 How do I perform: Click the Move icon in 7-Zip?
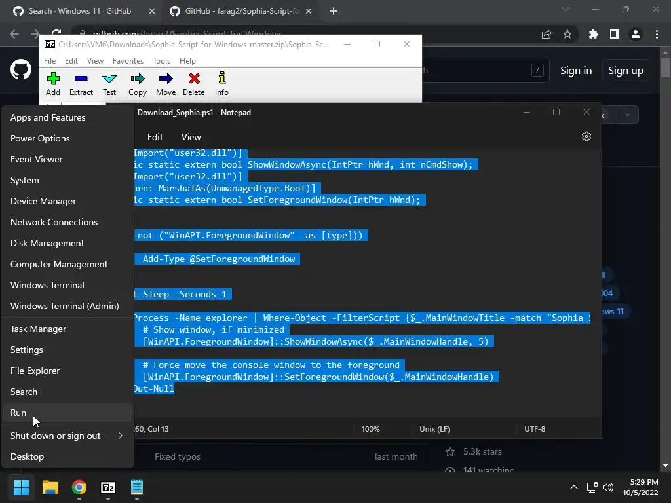(166, 84)
